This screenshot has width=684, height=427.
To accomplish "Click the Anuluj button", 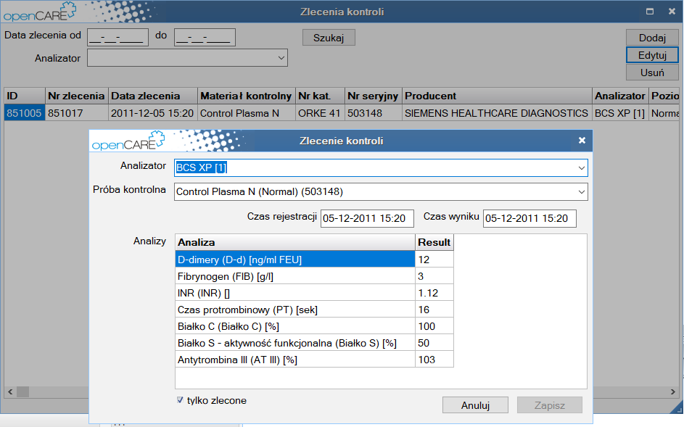I will [x=475, y=405].
